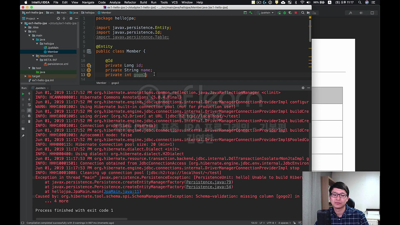Click the up arrow for previous stack trace
Viewport: 400px width, 225px height.
(x=29, y=94)
